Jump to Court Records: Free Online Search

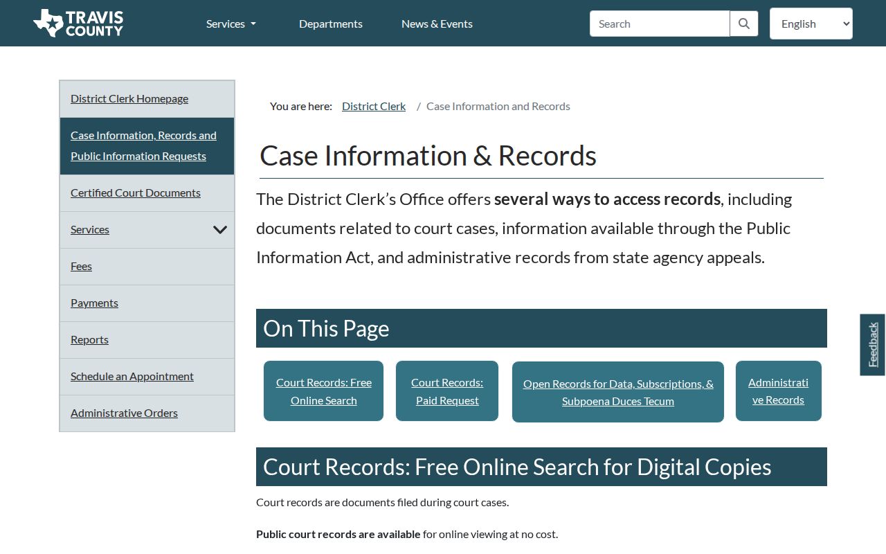323,391
